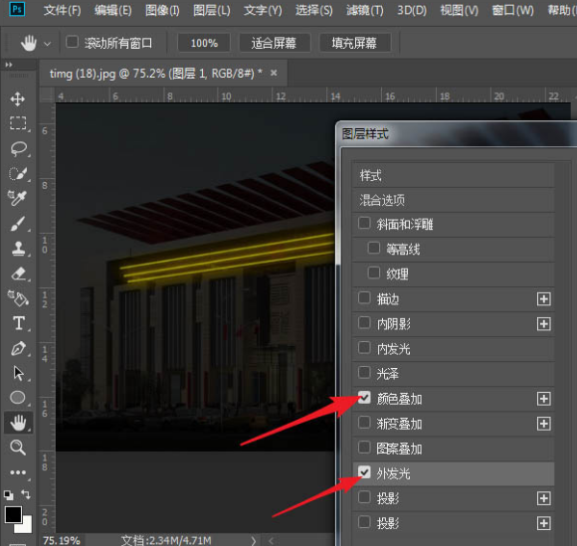The image size is (577, 546).
Task: Select the Clone Stamp tool
Action: coord(18,249)
